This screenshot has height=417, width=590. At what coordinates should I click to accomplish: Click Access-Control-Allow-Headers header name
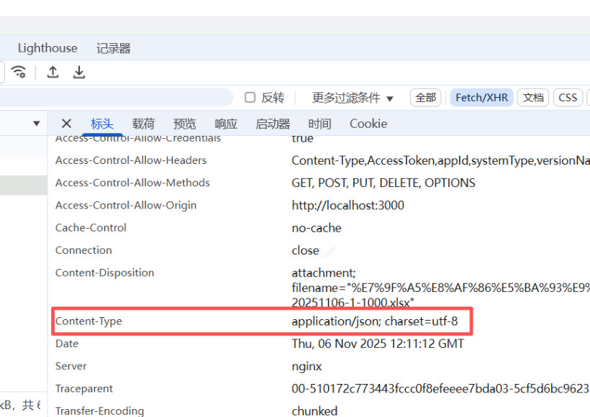(131, 160)
